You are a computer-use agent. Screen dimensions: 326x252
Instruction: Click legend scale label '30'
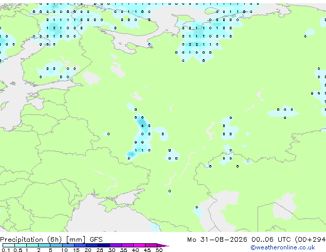112,250
